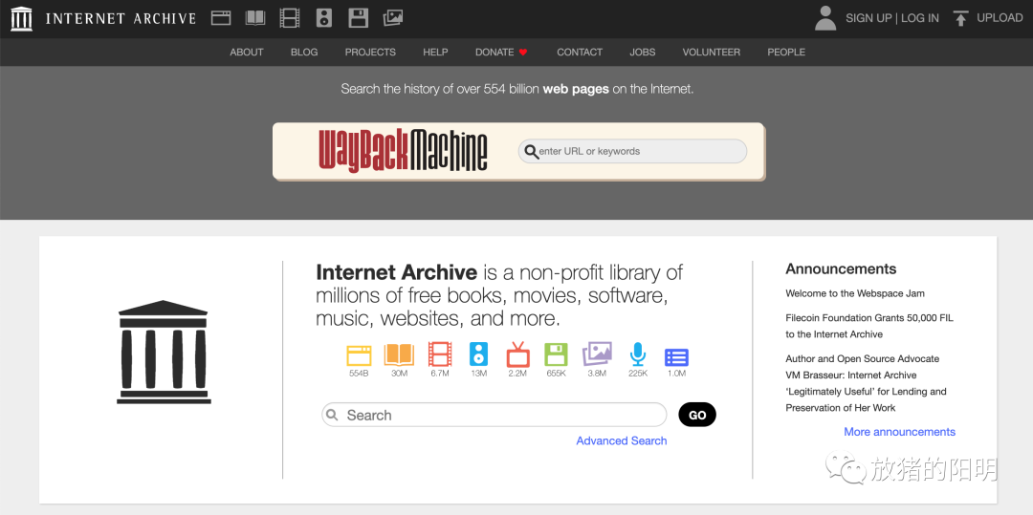The height and width of the screenshot is (515, 1033).
Task: Click the user avatar icon
Action: 824,18
